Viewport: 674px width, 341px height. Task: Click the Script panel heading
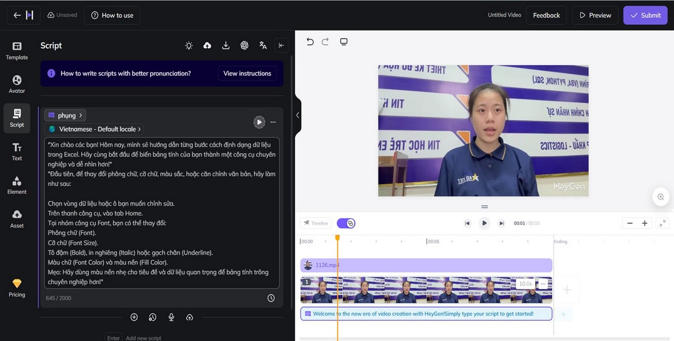point(51,46)
